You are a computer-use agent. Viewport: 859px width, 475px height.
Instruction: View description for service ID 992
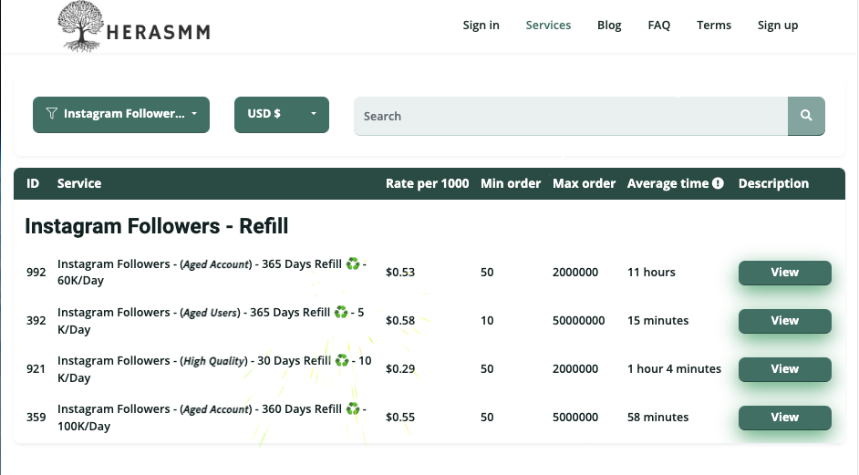tap(784, 273)
